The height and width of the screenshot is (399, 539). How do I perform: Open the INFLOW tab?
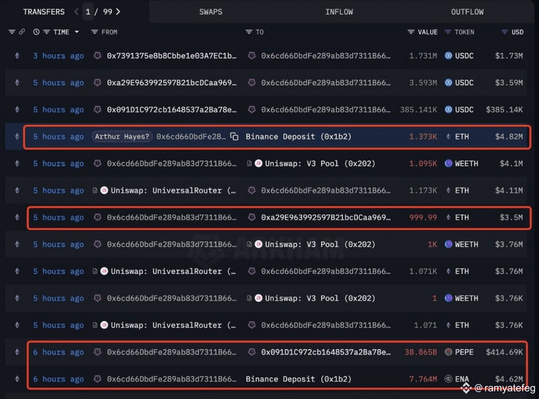click(x=339, y=12)
